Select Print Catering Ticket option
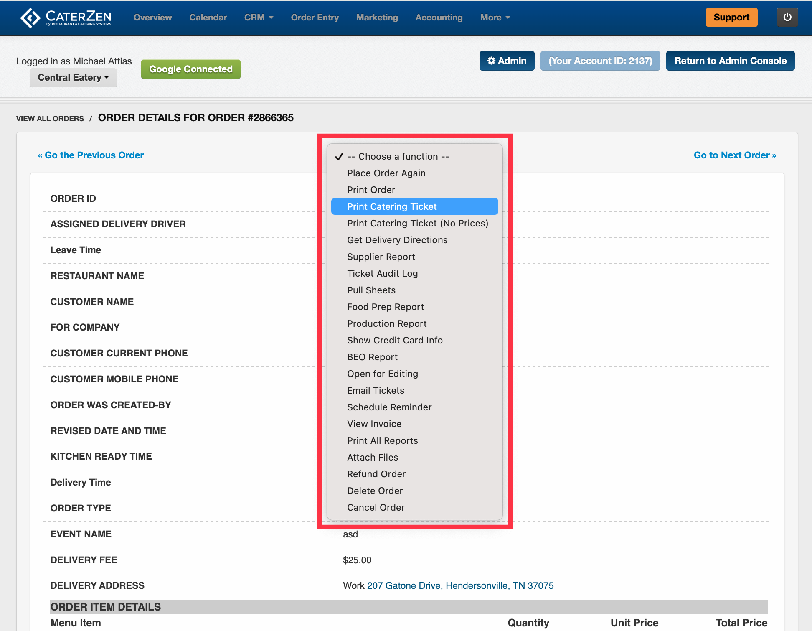 (x=391, y=206)
